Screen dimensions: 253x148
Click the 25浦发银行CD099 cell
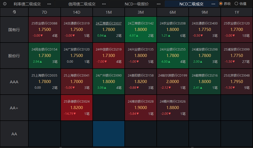tap(237, 56)
